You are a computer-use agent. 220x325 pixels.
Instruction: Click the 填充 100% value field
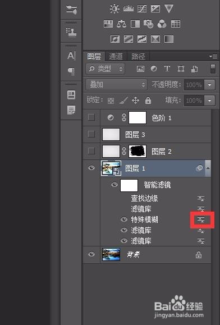point(194,100)
